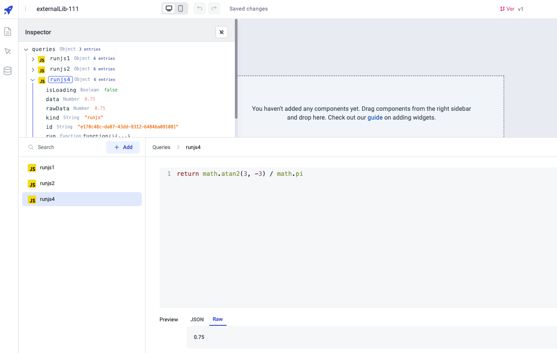Click the query Search field
Viewport: 557px width, 353px height.
[66, 147]
